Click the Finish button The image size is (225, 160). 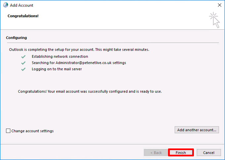[x=181, y=152]
